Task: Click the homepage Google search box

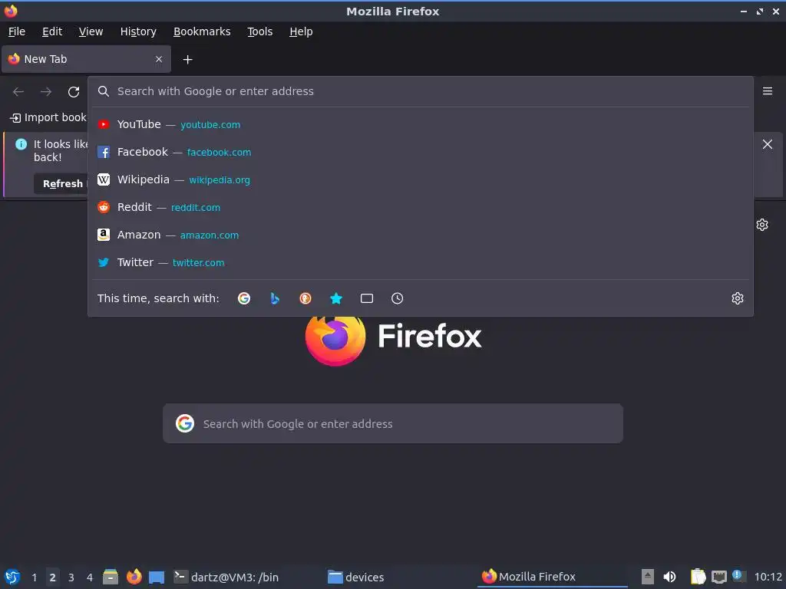Action: click(x=393, y=423)
